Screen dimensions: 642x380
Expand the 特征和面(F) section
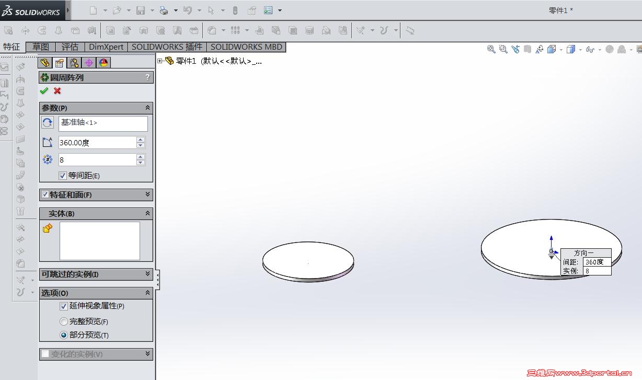coord(148,194)
